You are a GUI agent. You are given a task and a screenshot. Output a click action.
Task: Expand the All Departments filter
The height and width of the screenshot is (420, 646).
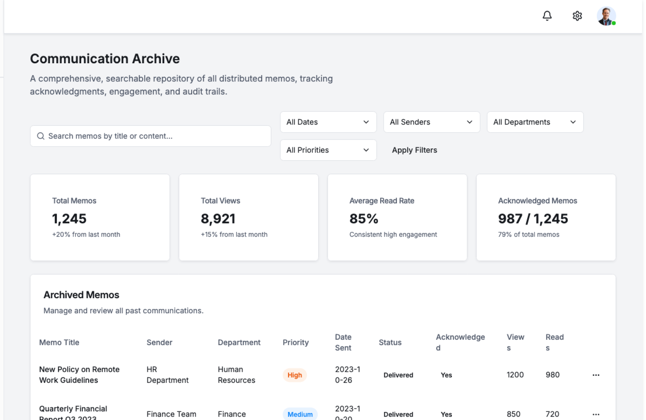[x=535, y=122]
